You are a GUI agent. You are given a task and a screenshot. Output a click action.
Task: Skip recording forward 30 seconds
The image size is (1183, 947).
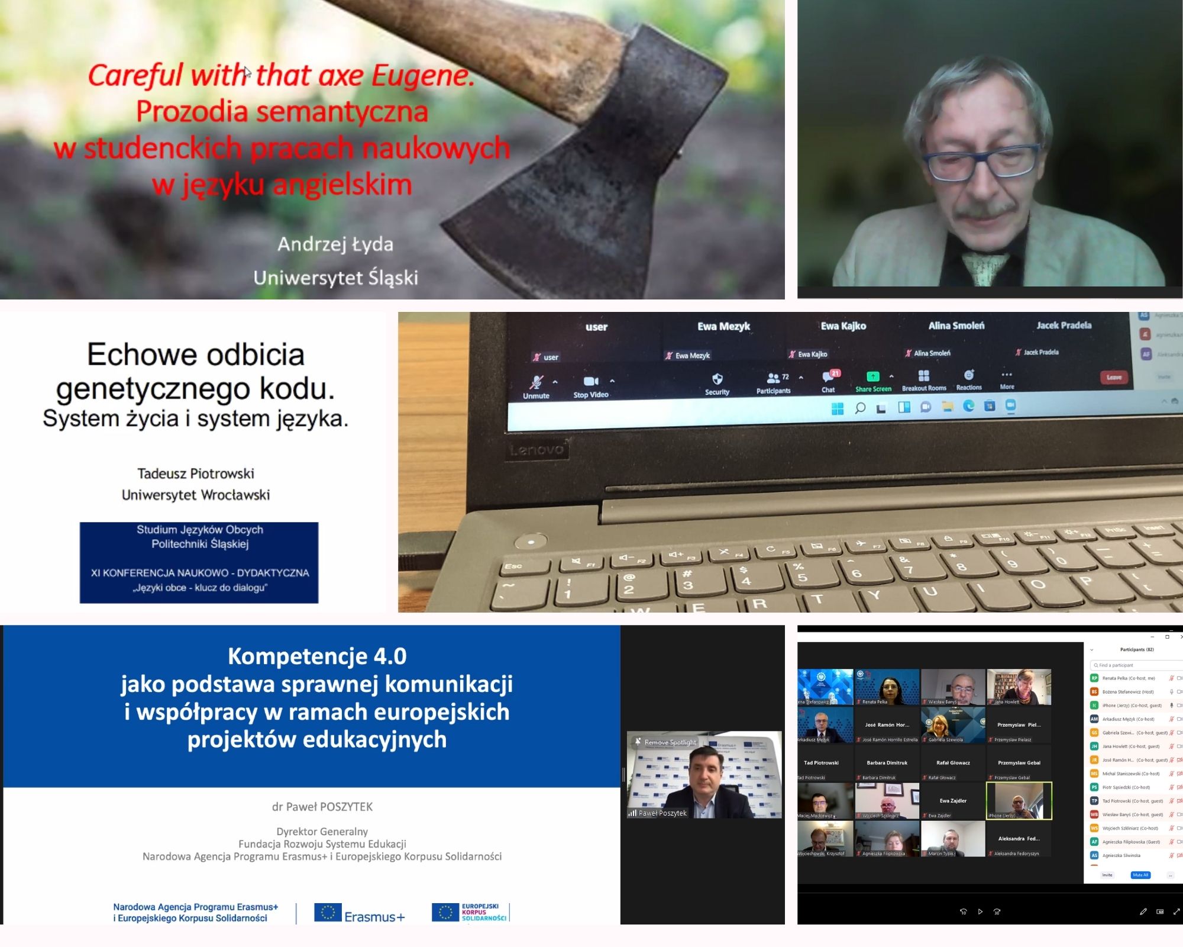point(997,911)
